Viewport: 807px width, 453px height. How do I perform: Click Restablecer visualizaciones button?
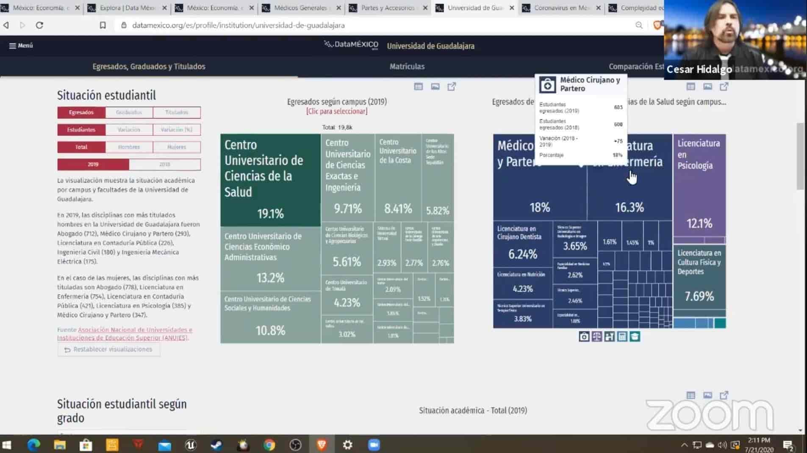[x=109, y=349]
